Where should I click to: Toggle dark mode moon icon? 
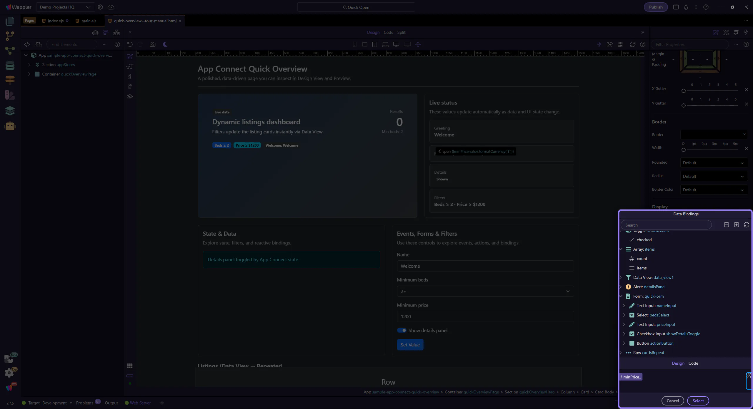point(165,44)
